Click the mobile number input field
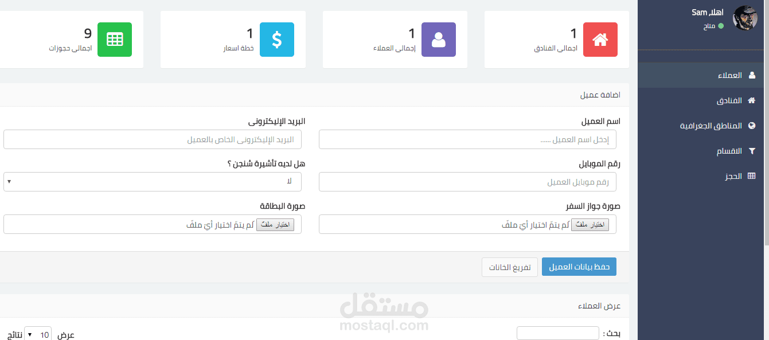Screen dimensions: 769x340 point(467,181)
